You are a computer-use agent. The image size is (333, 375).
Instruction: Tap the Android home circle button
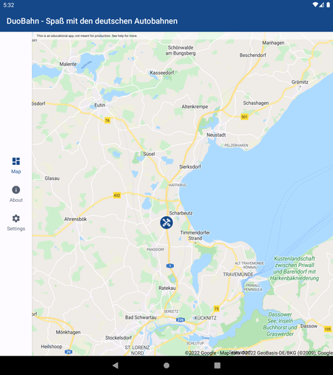click(166, 365)
